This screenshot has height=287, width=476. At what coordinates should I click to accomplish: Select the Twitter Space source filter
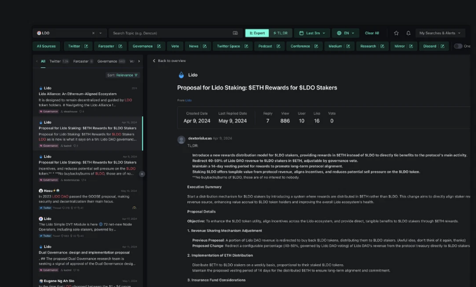pos(228,46)
